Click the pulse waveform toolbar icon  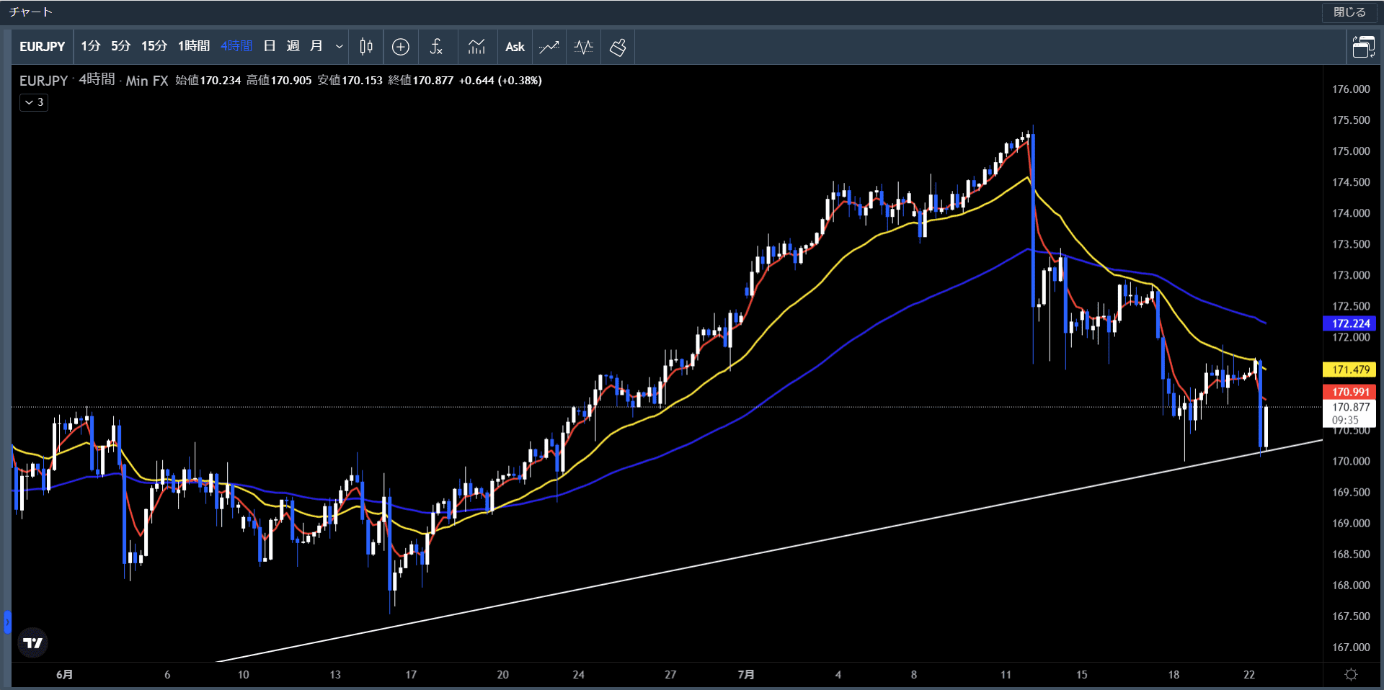pos(583,47)
